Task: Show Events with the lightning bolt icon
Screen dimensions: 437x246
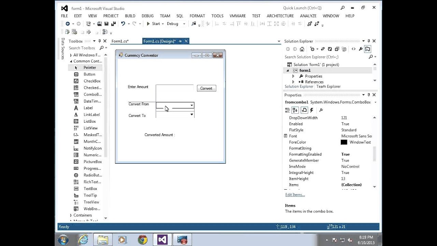Action: pos(312,110)
